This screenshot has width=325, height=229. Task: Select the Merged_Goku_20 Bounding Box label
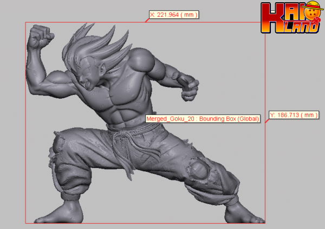pyautogui.click(x=203, y=119)
